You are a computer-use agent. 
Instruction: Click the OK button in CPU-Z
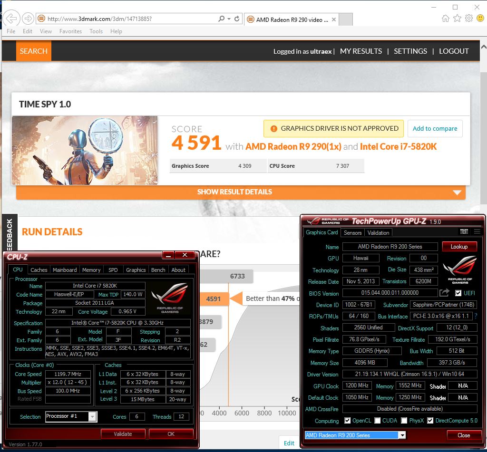pyautogui.click(x=171, y=433)
